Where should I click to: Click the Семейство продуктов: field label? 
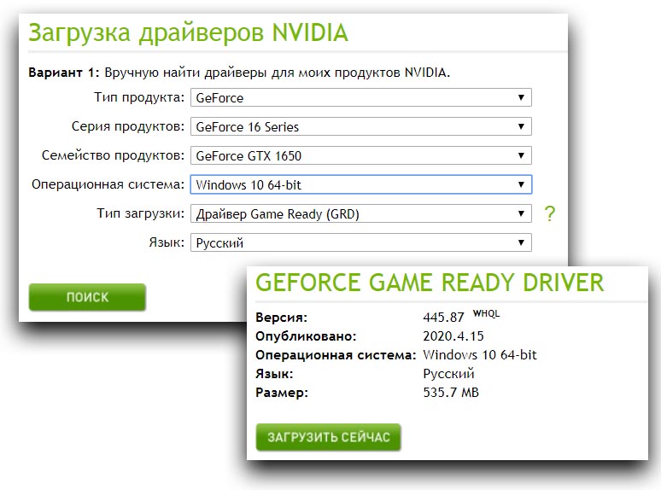tap(113, 155)
